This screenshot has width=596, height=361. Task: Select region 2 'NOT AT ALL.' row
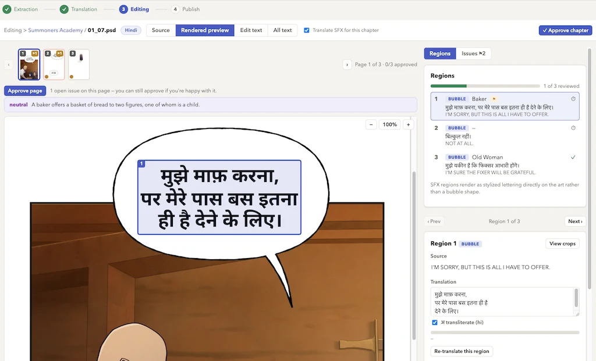[x=505, y=135]
